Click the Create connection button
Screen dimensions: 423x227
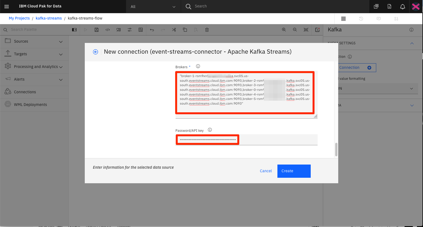point(294,171)
